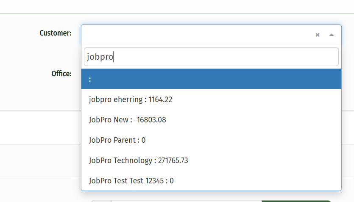Pick 'JobPro Parent : 0' from results
The width and height of the screenshot is (354, 202).
pos(117,140)
